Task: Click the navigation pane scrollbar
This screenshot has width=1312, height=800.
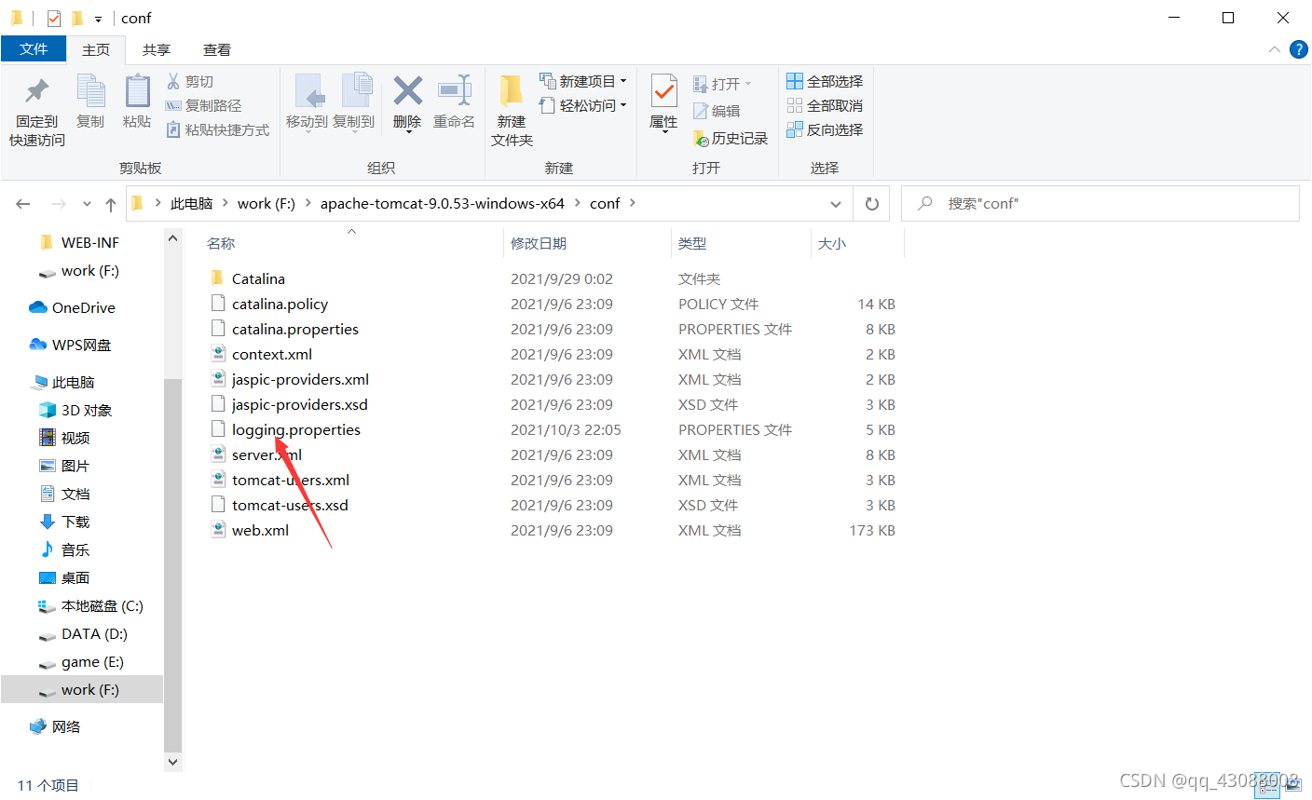Action: pos(173,564)
